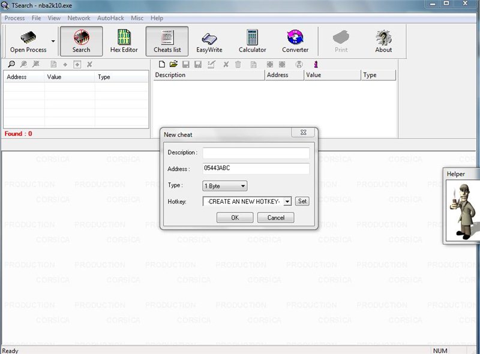Click the 'Ready' status bar text
This screenshot has height=354, width=480.
click(x=10, y=350)
